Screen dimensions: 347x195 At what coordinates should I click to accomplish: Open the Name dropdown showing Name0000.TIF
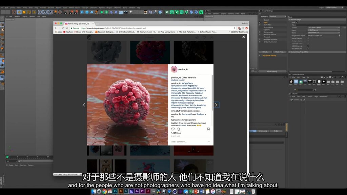coord(324,33)
